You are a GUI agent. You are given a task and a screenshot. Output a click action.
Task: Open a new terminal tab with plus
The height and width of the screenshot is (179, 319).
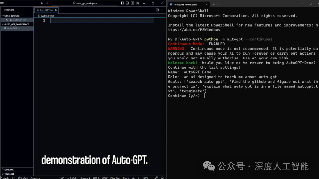pyautogui.click(x=214, y=4)
